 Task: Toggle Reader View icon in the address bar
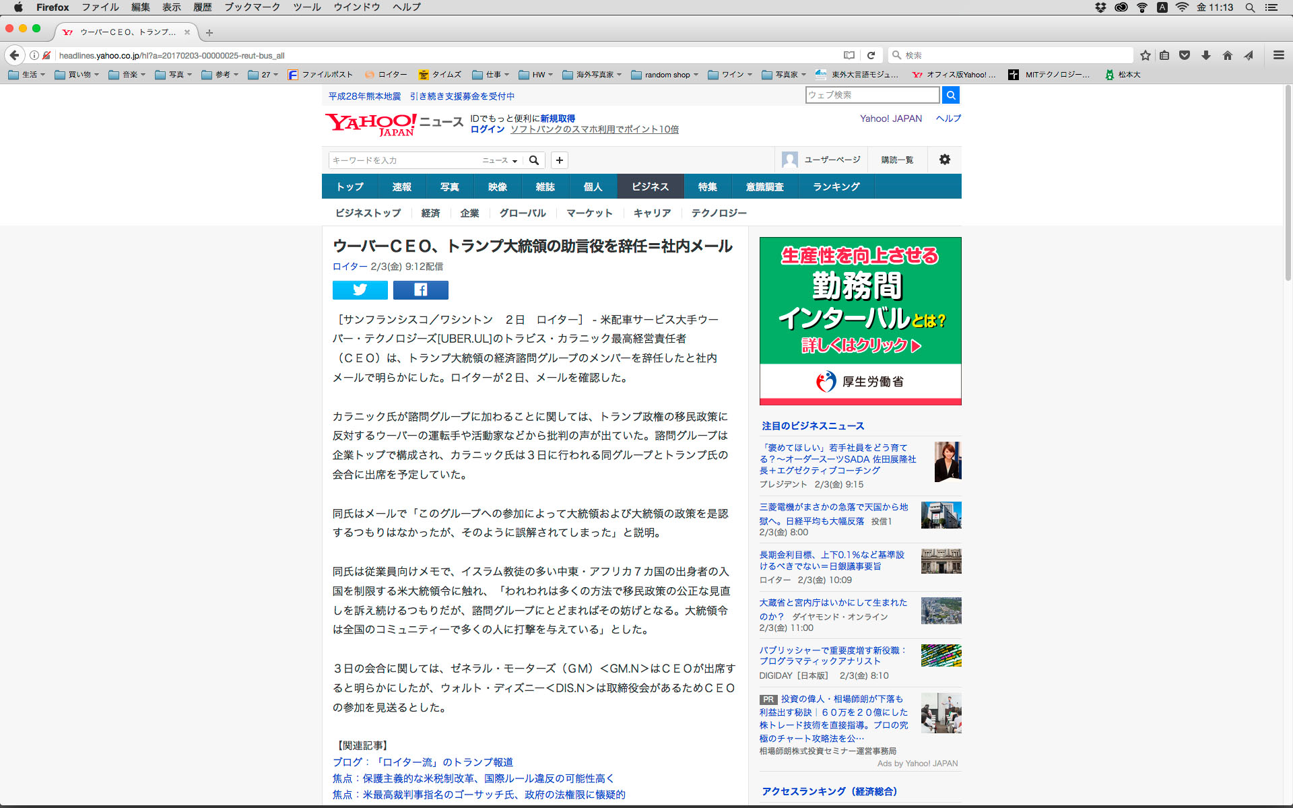(x=849, y=55)
